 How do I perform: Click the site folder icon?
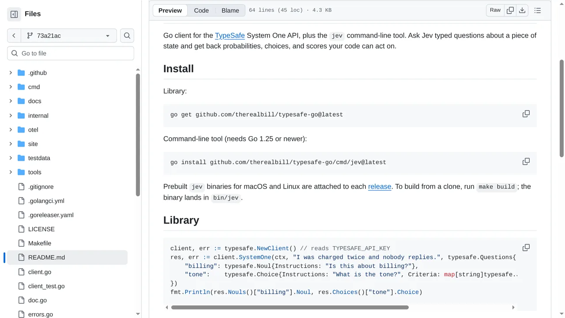coord(21,144)
